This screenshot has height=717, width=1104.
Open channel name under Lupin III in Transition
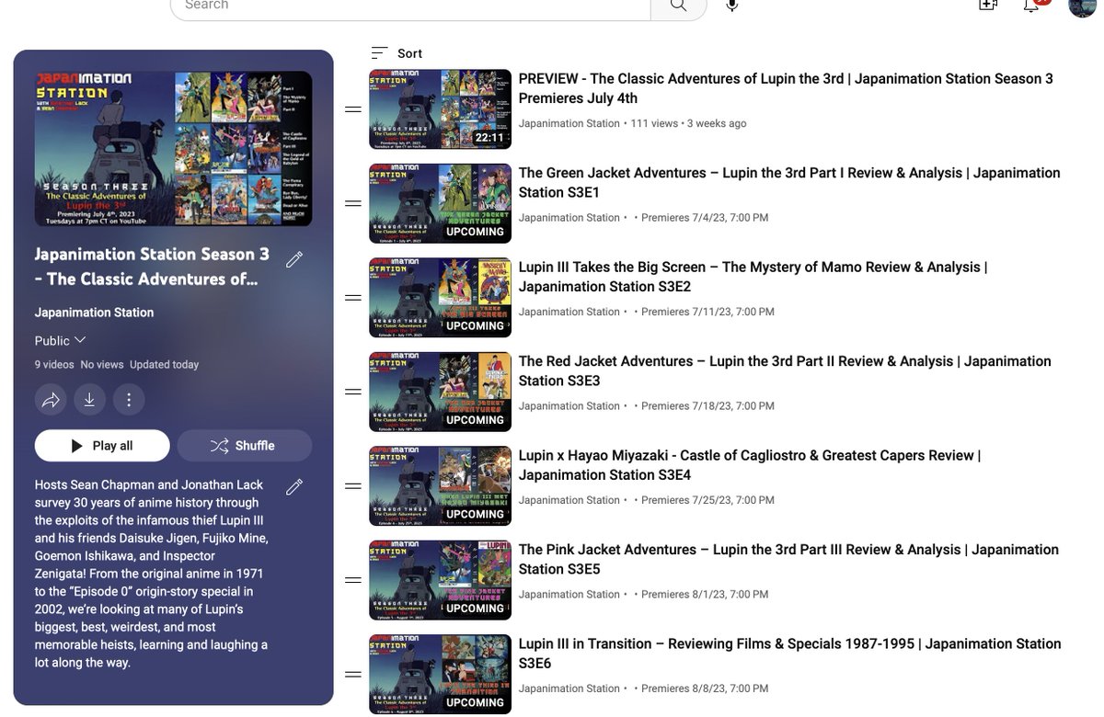click(569, 689)
